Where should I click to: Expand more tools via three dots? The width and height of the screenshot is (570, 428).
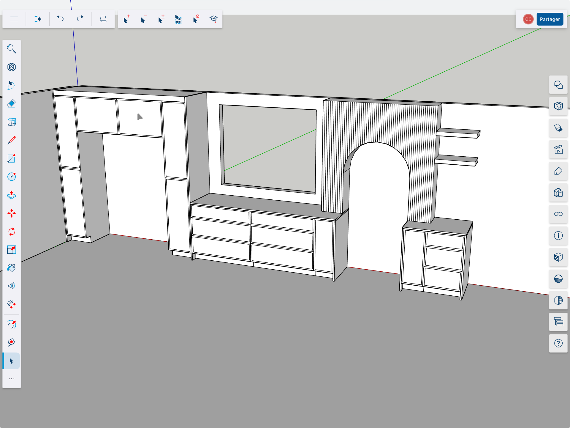click(x=12, y=379)
